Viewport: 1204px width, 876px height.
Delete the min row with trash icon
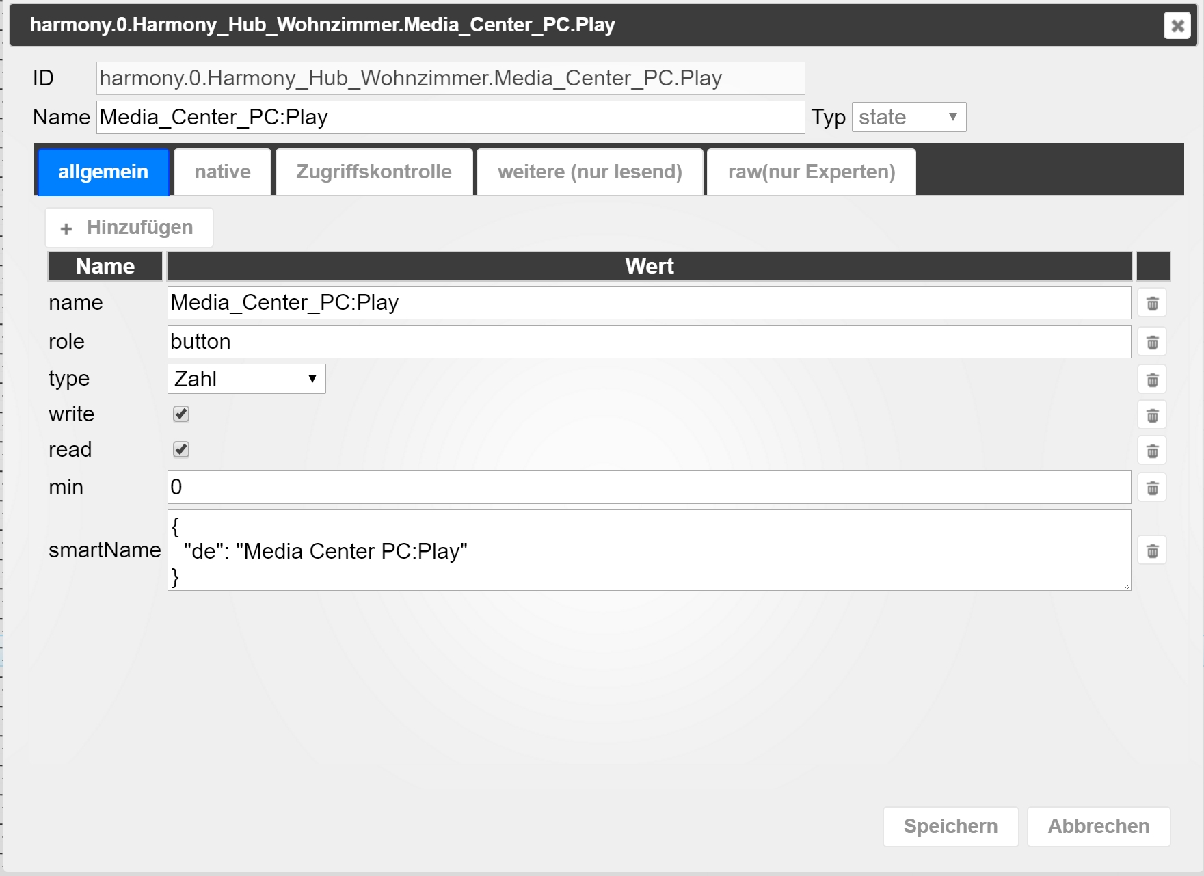(x=1152, y=488)
